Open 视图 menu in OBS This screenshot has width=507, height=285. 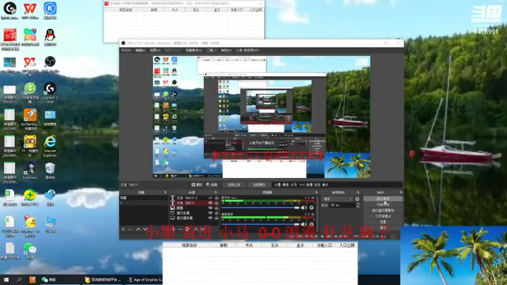pos(155,51)
